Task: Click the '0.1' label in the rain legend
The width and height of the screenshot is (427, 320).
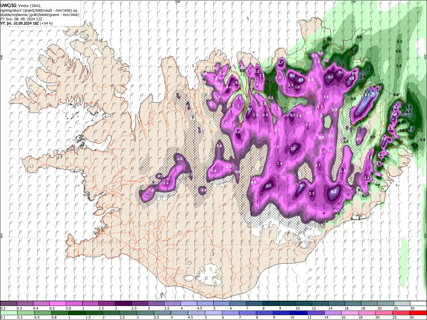Action: click(3, 317)
